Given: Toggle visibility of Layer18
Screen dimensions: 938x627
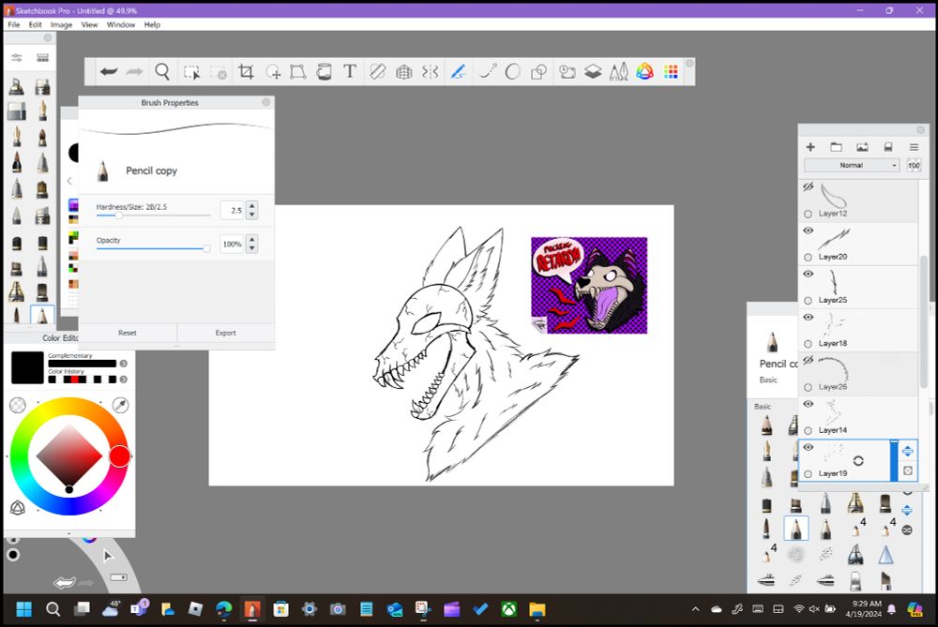Looking at the screenshot, I should click(x=808, y=318).
